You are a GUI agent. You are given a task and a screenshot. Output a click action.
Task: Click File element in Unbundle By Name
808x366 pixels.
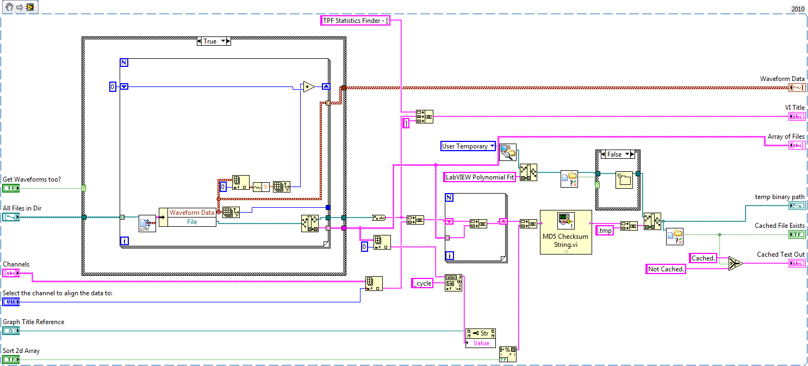pyautogui.click(x=191, y=222)
